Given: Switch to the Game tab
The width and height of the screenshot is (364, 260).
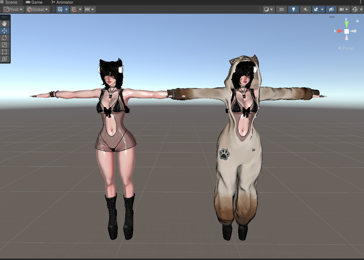Looking at the screenshot, I should coord(34,2).
